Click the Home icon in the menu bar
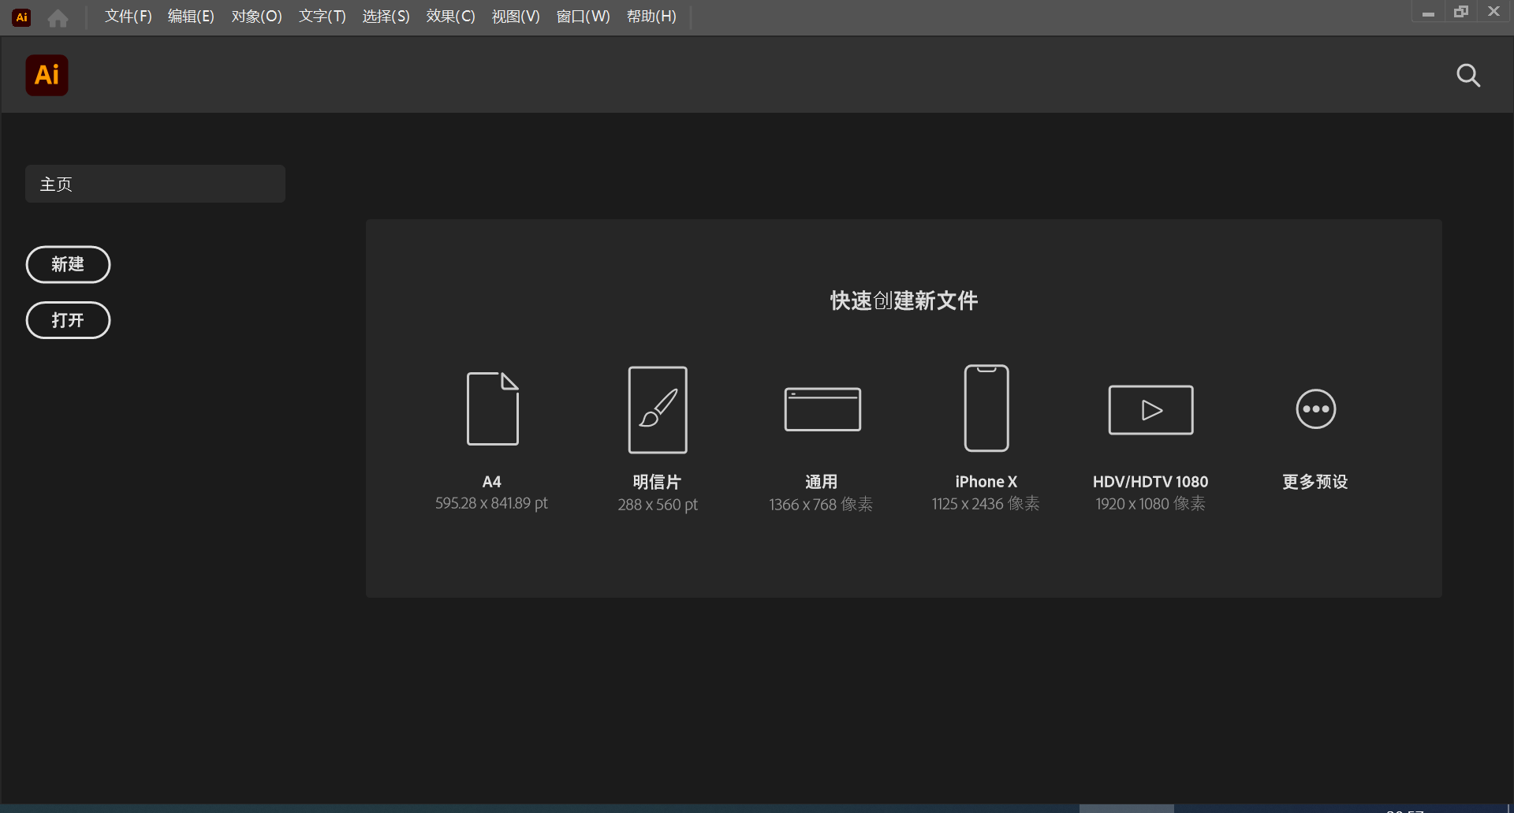This screenshot has height=813, width=1514. [x=58, y=17]
